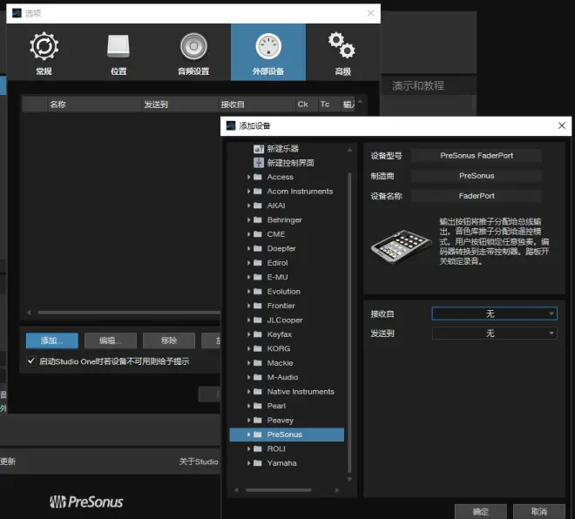The image size is (575, 519).
Task: Click the 选项 device list horizontal scrollbar
Action: point(129,313)
